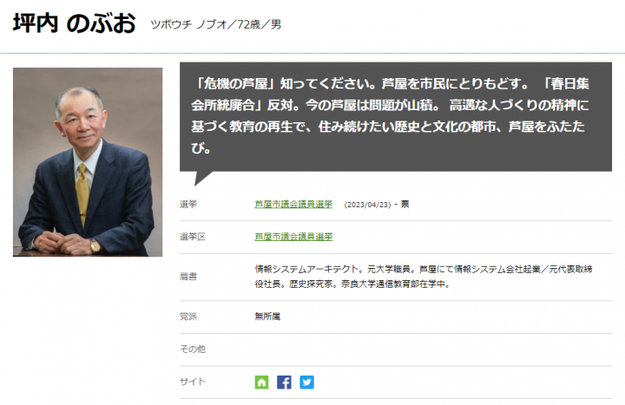The image size is (625, 405).
Task: Open the candidate's Twitter profile icon
Action: tap(306, 382)
